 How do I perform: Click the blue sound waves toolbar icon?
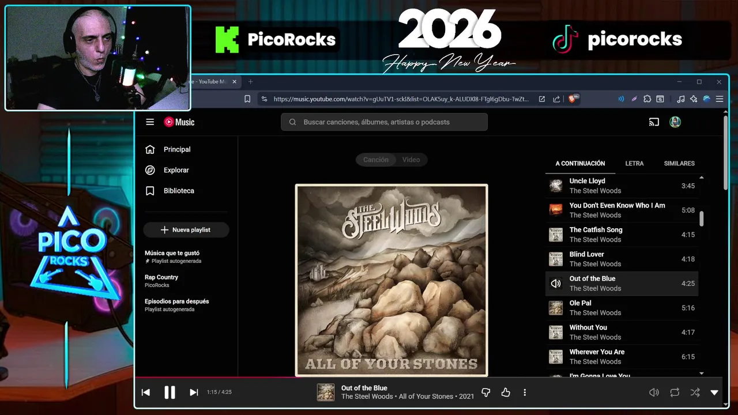621,99
